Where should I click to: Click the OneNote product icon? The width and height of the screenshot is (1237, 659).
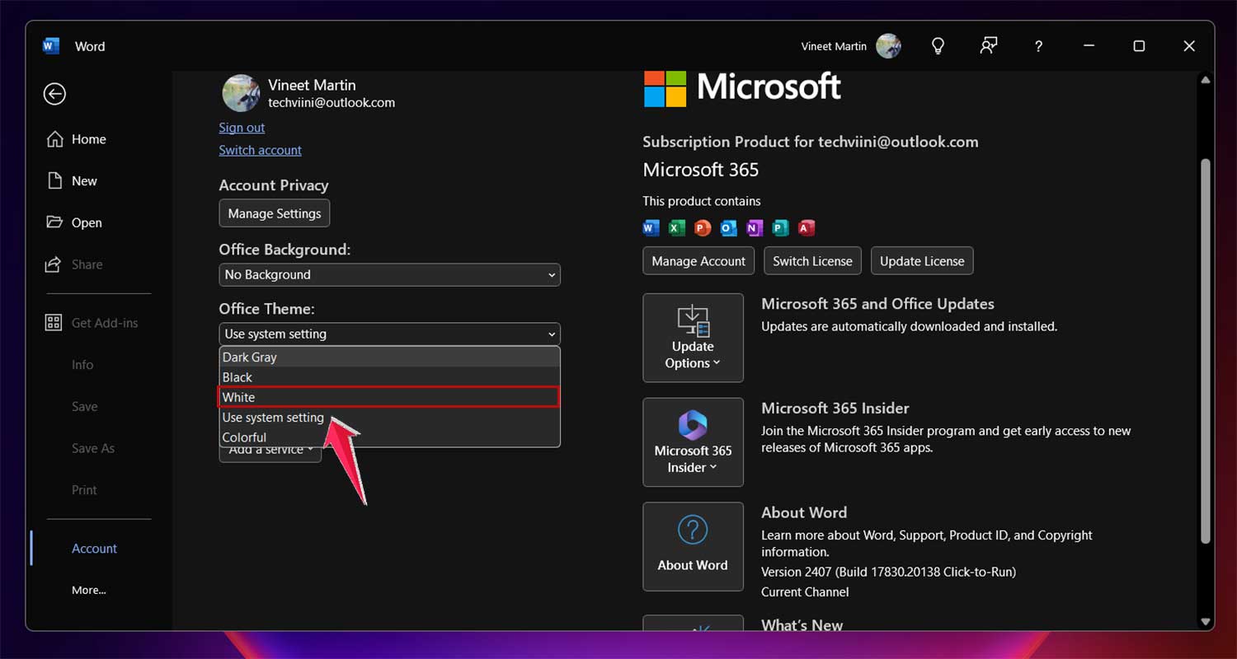754,228
